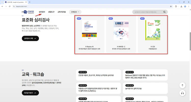Click the site information icon in address bar

pyautogui.click(x=14, y=6)
